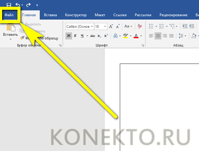Expand underline style dropdown arrow
Viewport: 199px width, 151px height.
[87, 36]
